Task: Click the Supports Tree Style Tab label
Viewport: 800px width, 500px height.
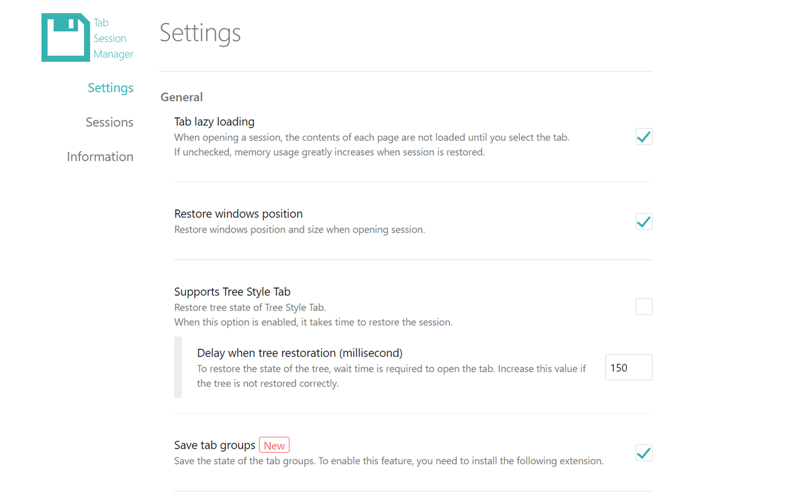Action: pos(232,291)
